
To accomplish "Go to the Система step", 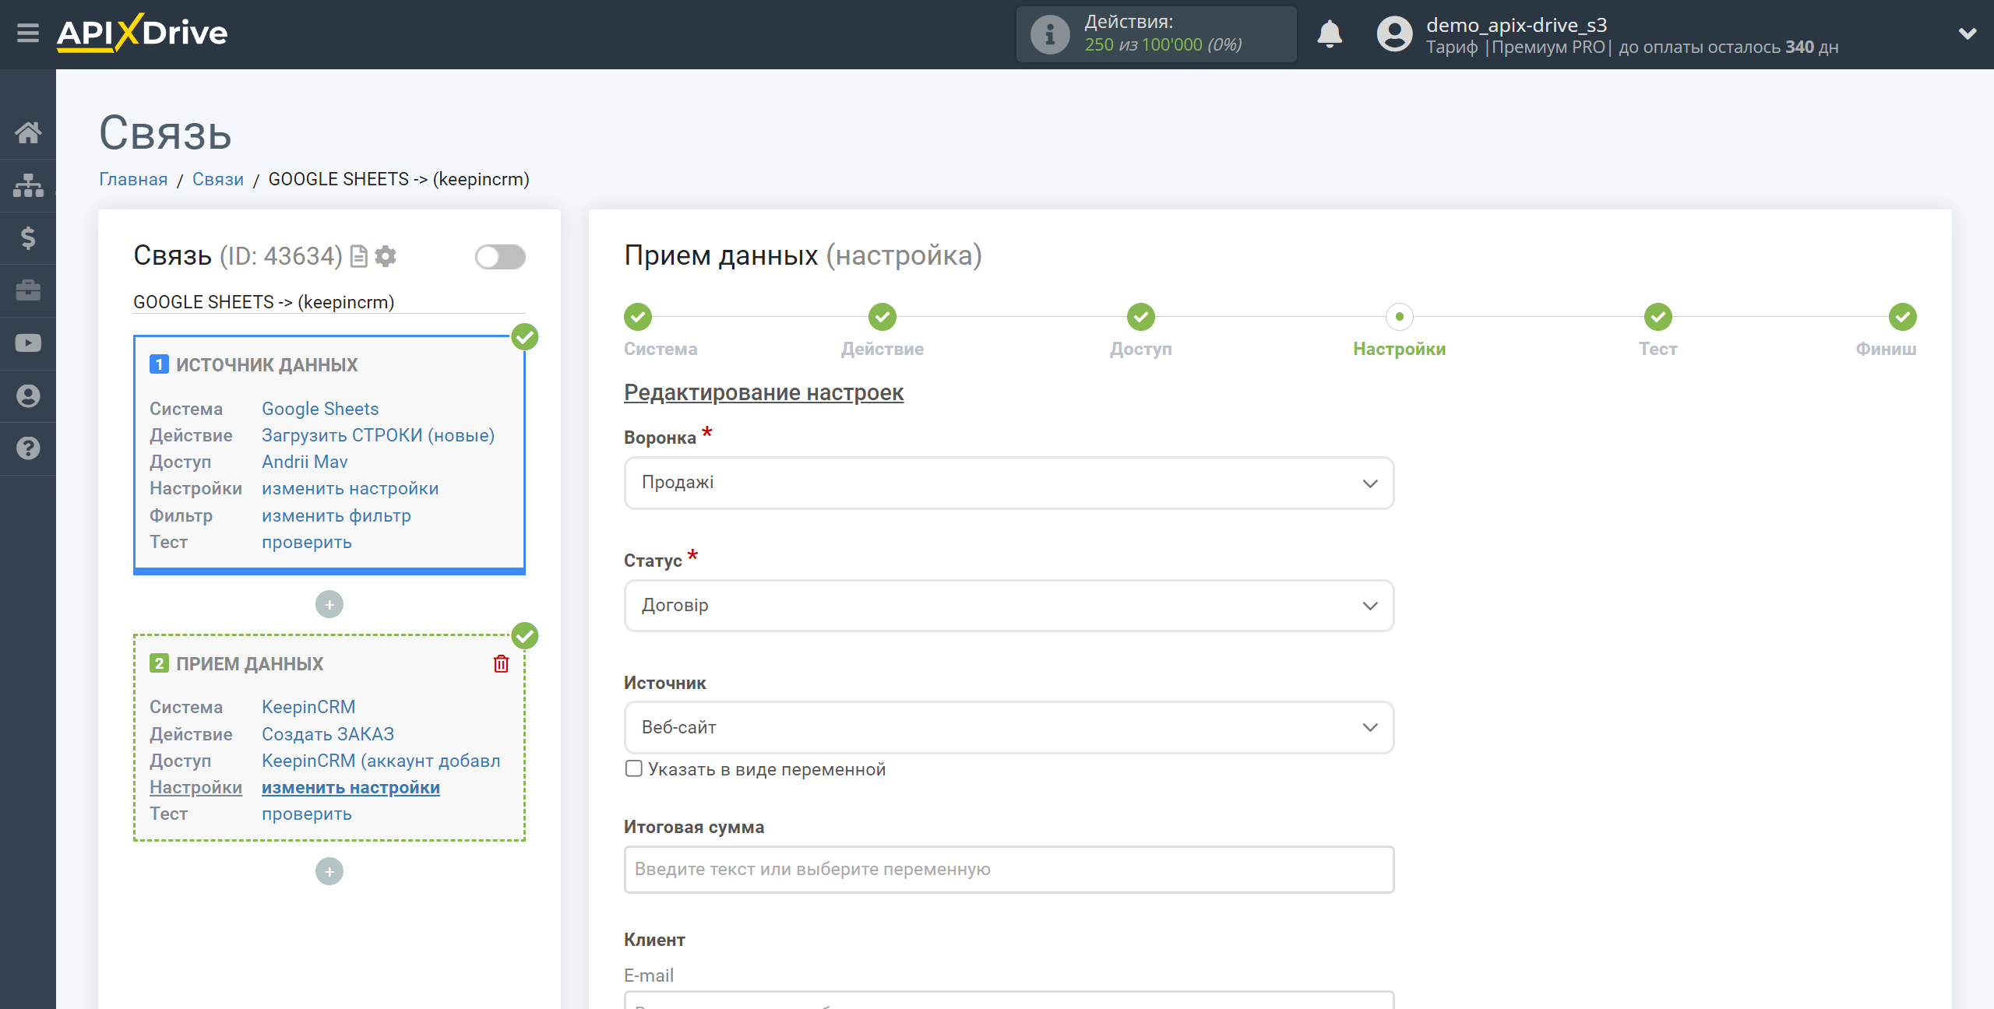I will 638,317.
